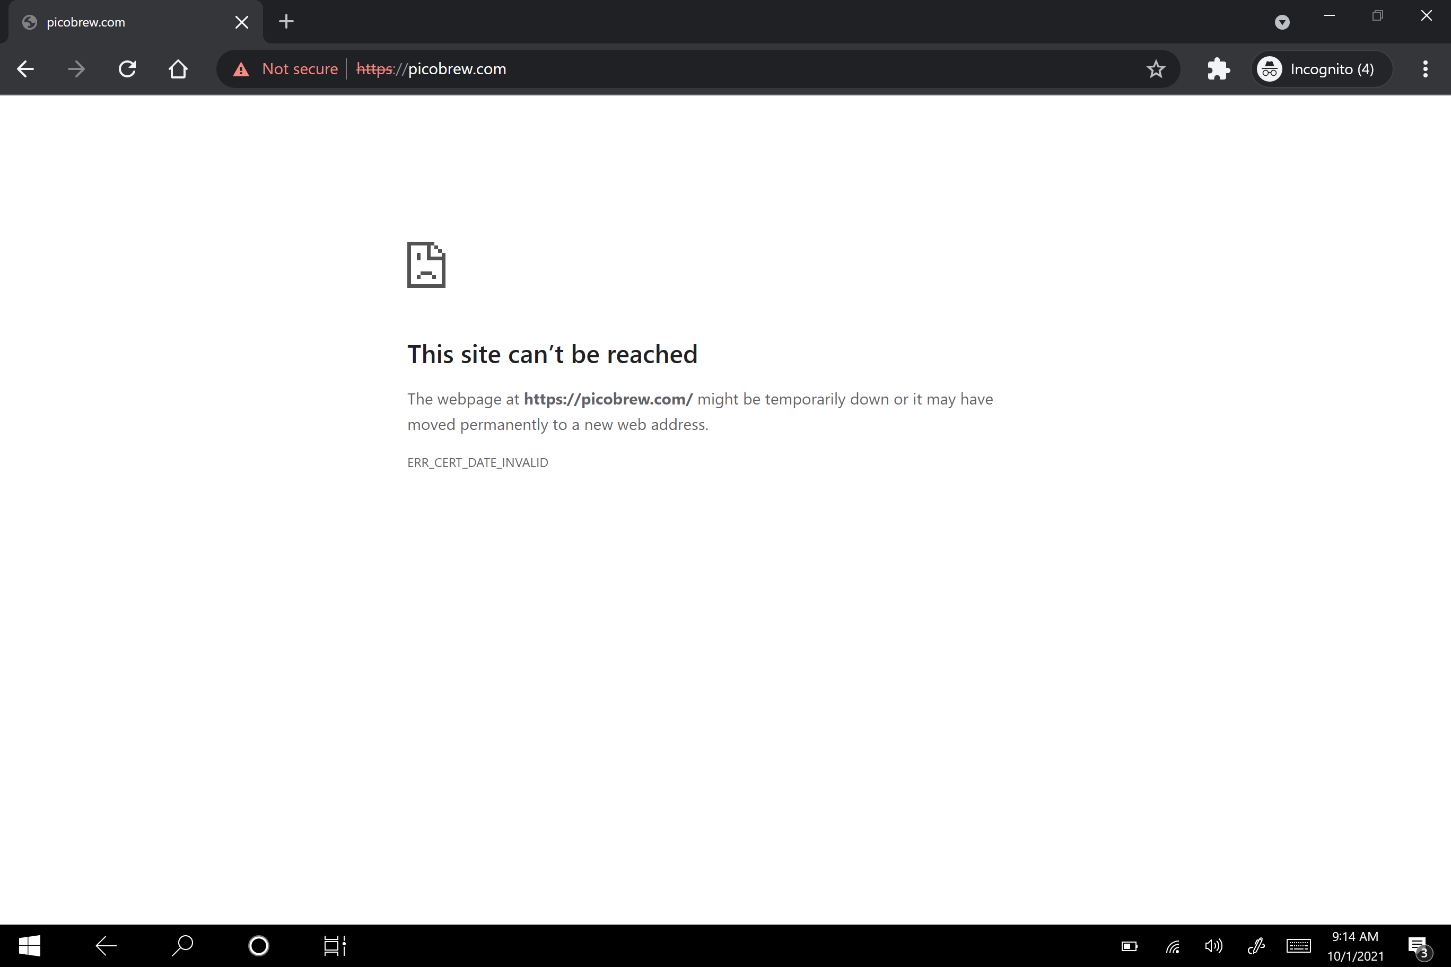Open the home page button
Screen dimensions: 1451x967
click(x=178, y=69)
